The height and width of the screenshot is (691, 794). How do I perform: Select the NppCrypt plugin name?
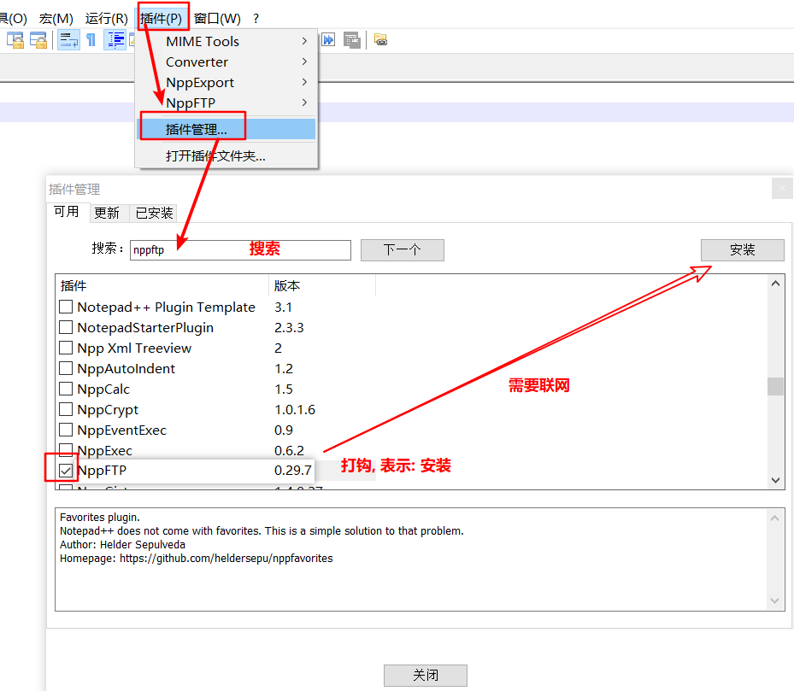tap(108, 410)
